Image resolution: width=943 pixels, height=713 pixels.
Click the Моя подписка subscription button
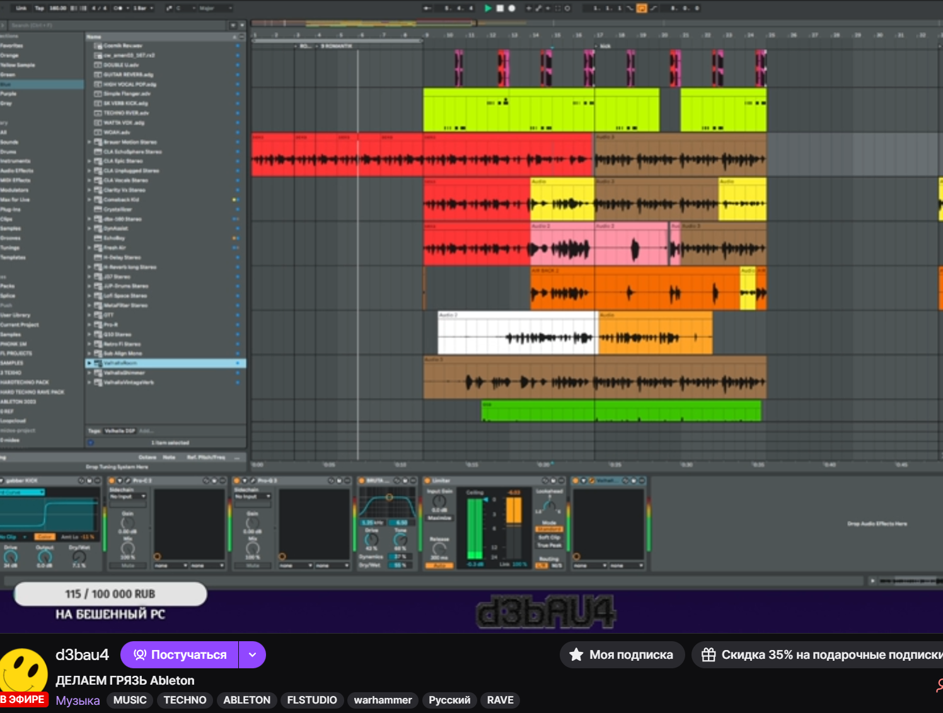[622, 655]
